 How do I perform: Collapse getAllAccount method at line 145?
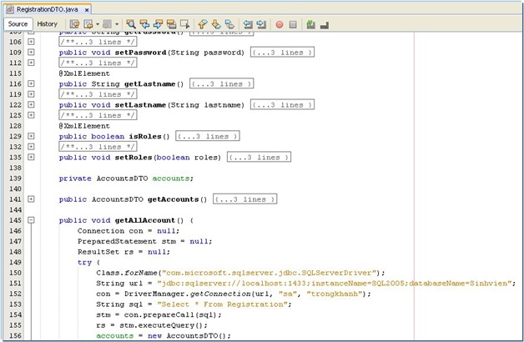click(31, 220)
